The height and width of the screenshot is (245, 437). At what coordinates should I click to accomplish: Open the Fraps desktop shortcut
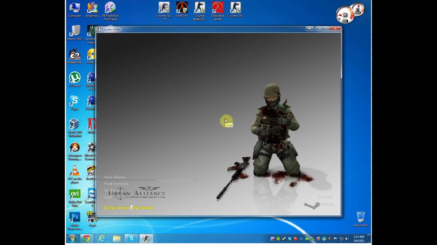point(91,218)
